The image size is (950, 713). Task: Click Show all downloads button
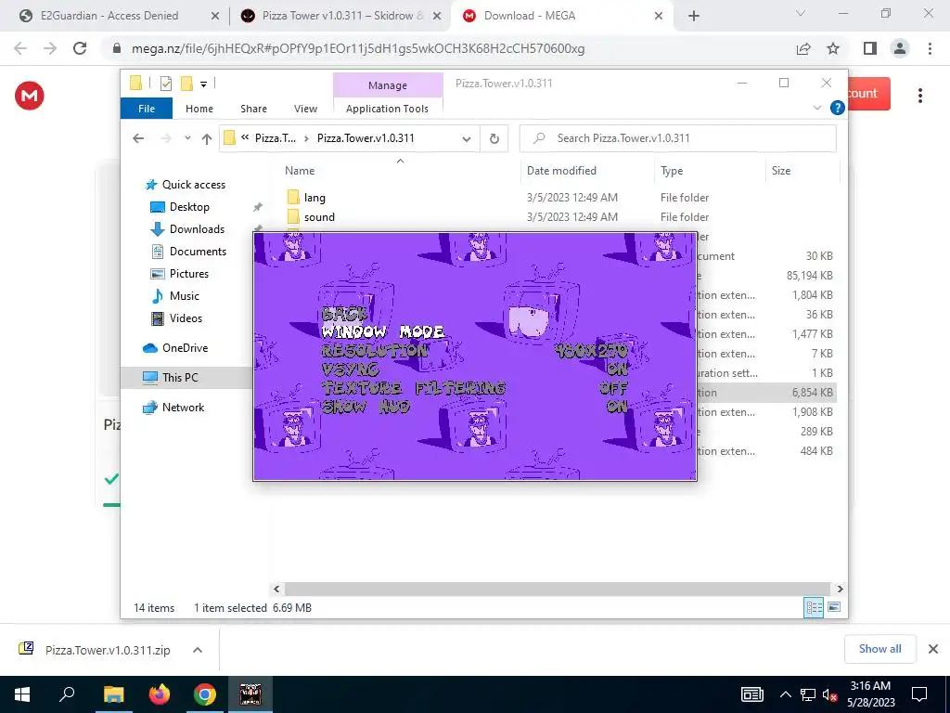click(x=879, y=649)
